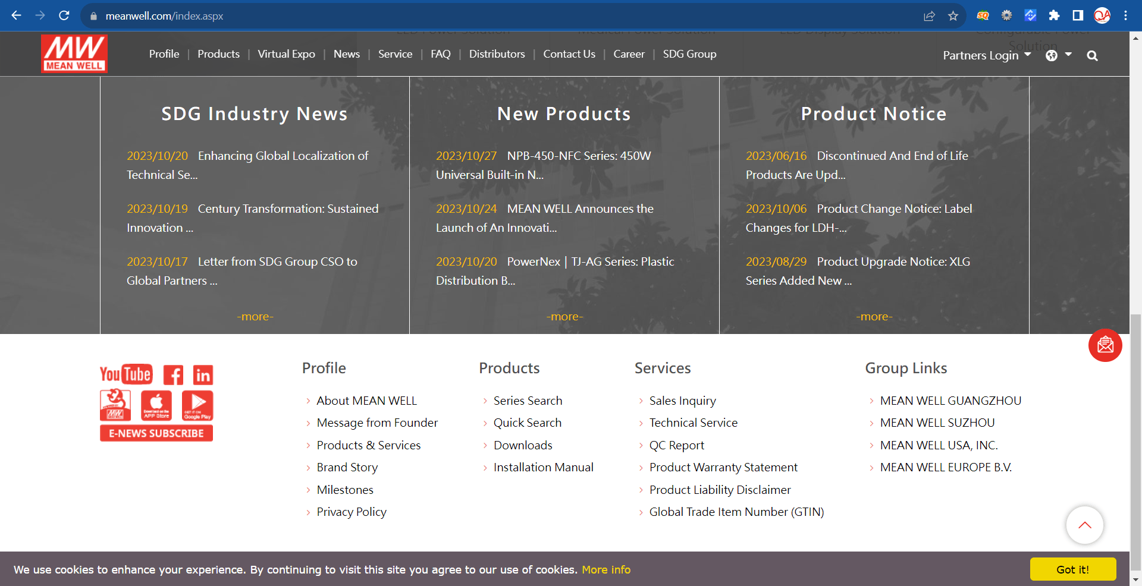Click the red mail contact floating icon
The width and height of the screenshot is (1142, 586).
[1105, 345]
